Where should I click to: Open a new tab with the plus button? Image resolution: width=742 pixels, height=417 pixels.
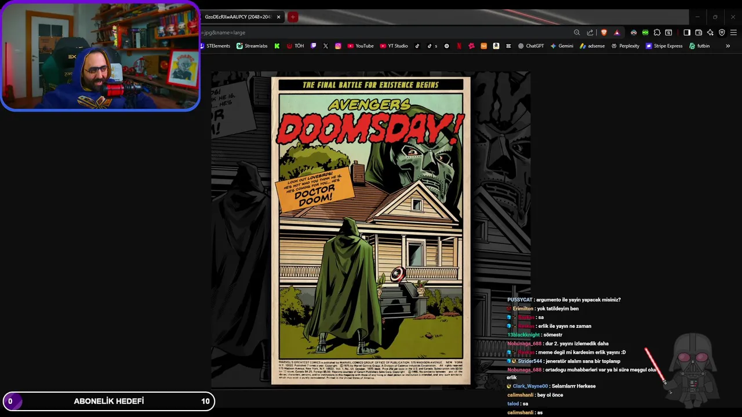(x=293, y=17)
